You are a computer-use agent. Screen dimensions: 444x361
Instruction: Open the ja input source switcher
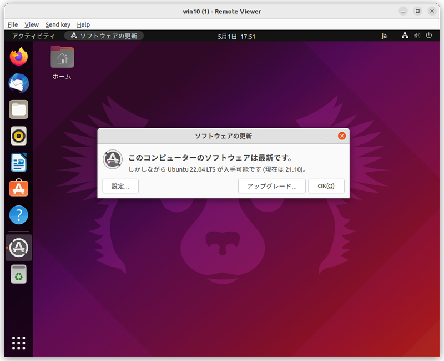point(384,35)
